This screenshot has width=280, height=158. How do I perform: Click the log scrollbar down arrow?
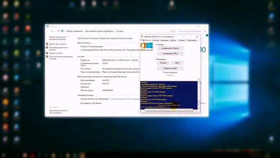point(199,108)
